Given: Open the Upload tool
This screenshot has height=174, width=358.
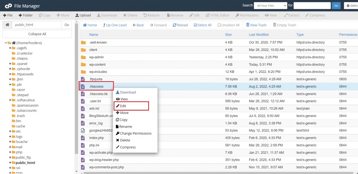Looking at the screenshot, I should [x=83, y=15].
